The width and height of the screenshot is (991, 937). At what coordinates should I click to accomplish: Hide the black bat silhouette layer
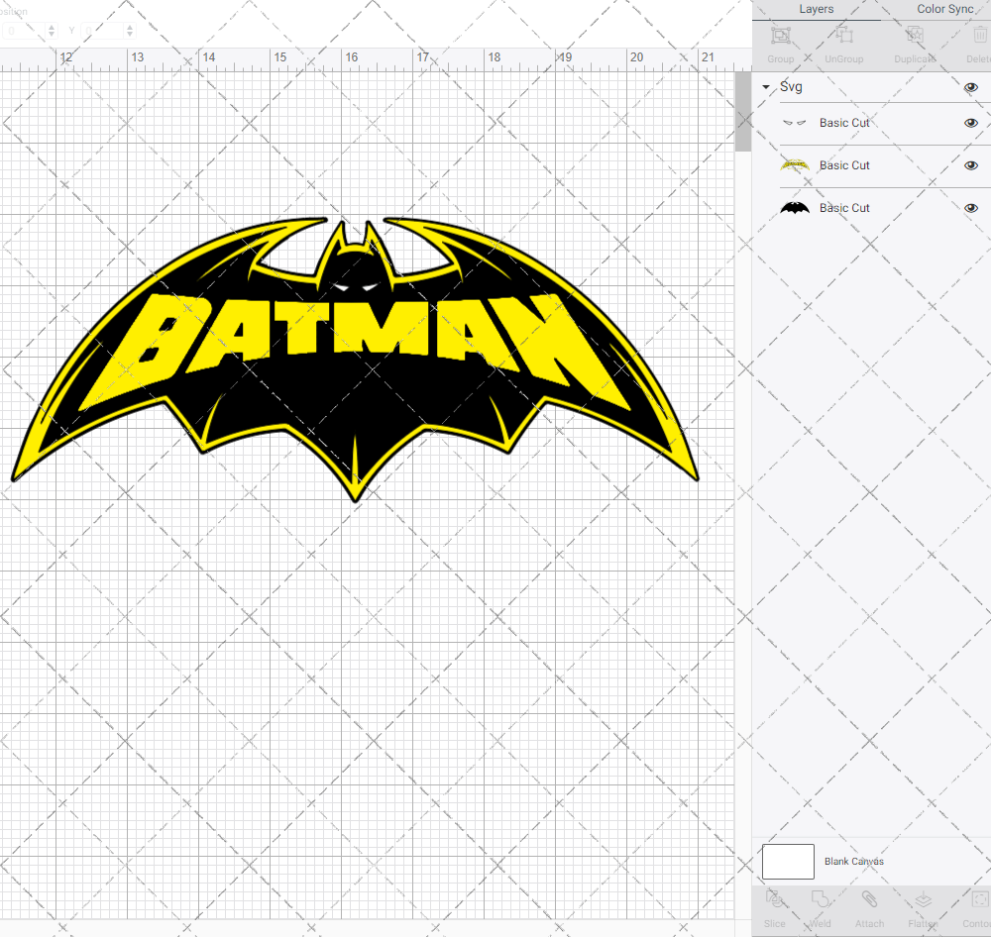pos(971,208)
